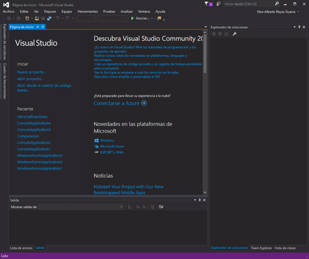This screenshot has width=309, height=259.
Task: Click the Find in Files toolbar icon
Action: [159, 18]
